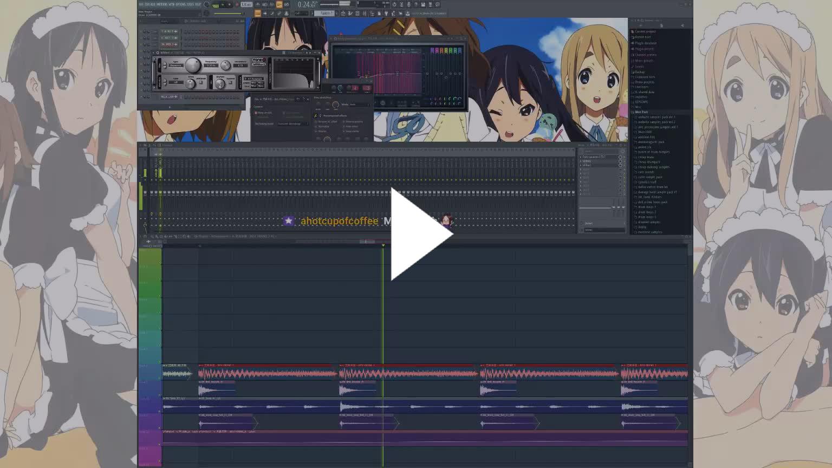Expand the Plugin database folder in browser

645,43
